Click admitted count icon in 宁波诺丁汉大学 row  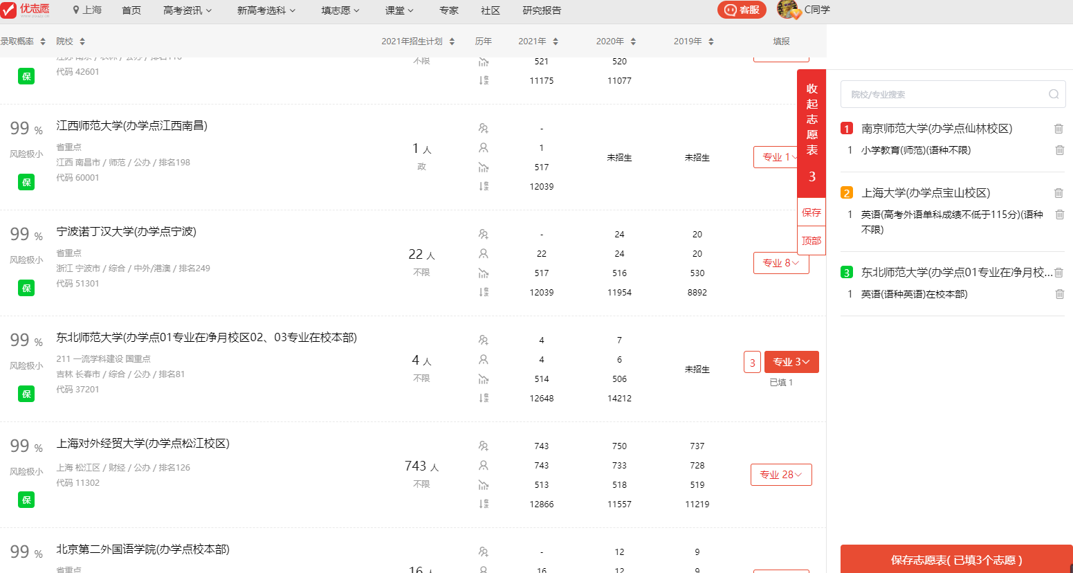coord(483,253)
